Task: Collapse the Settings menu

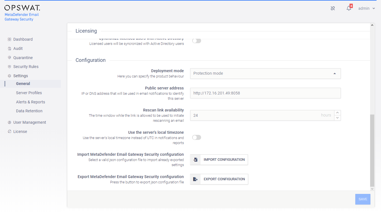Action: click(x=21, y=76)
